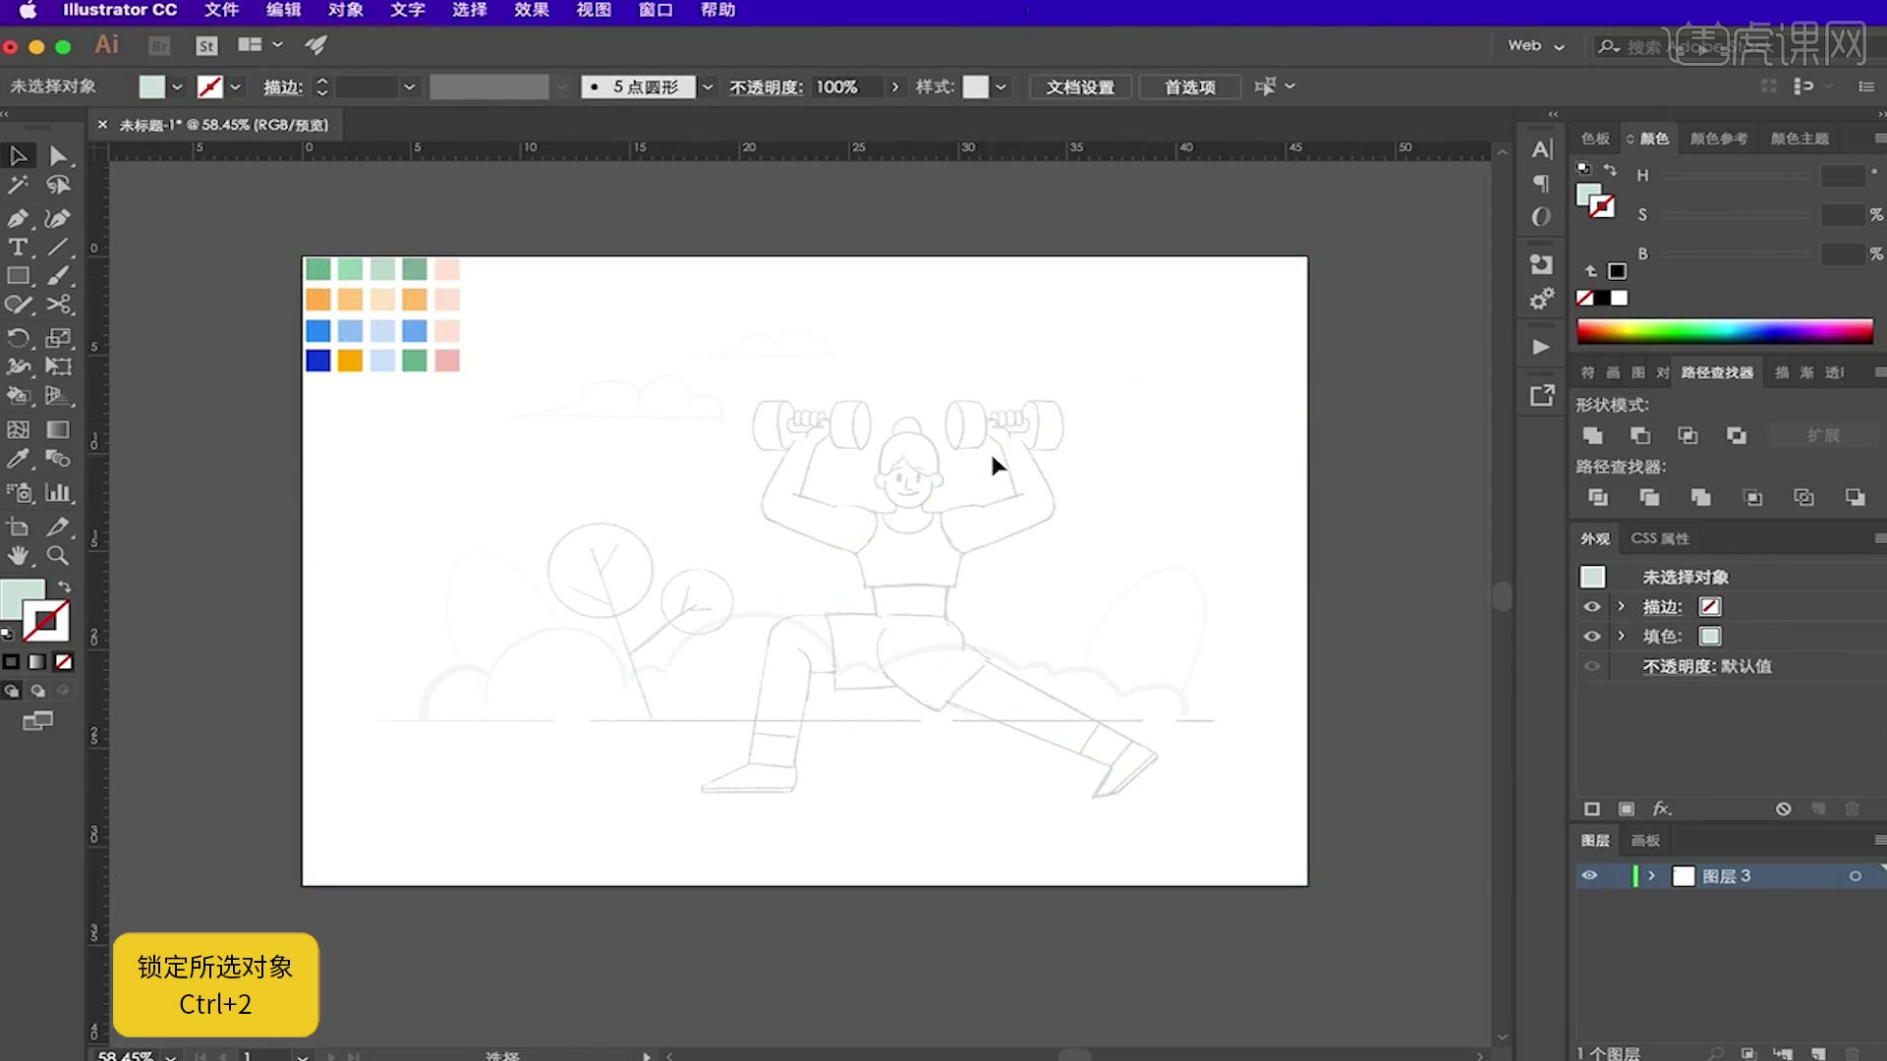Select the Line Segment tool

58,248
